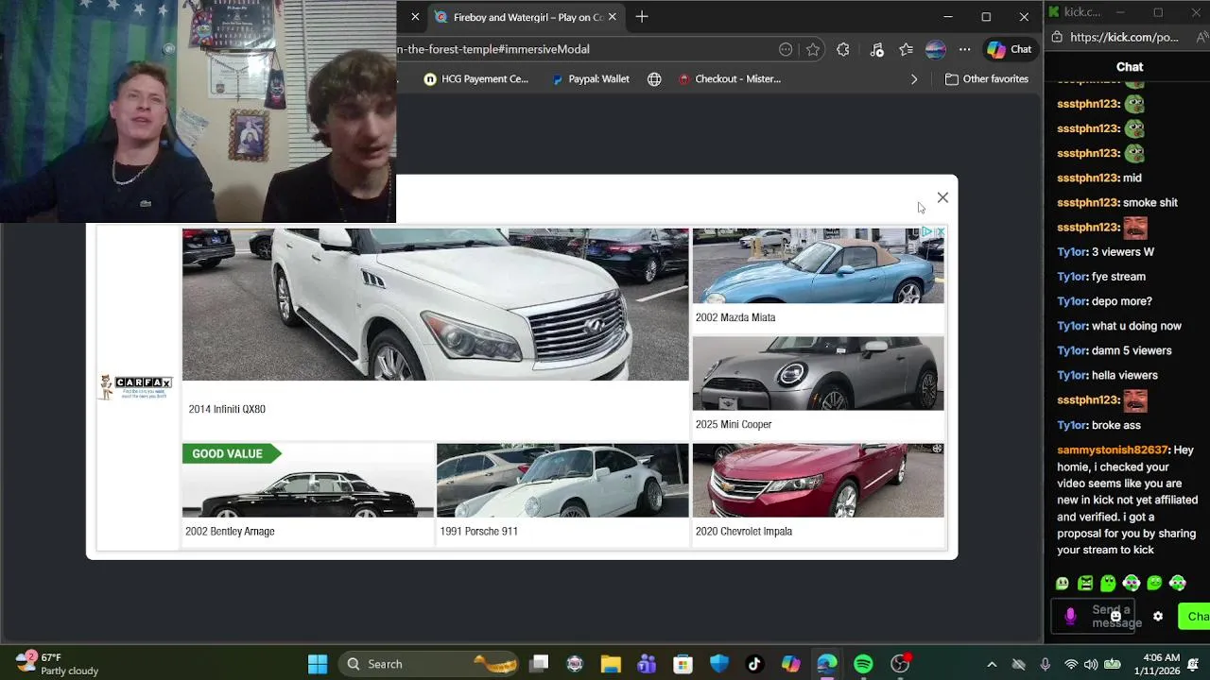Open File Explorer from the taskbar
This screenshot has width=1210, height=680.
point(611,664)
